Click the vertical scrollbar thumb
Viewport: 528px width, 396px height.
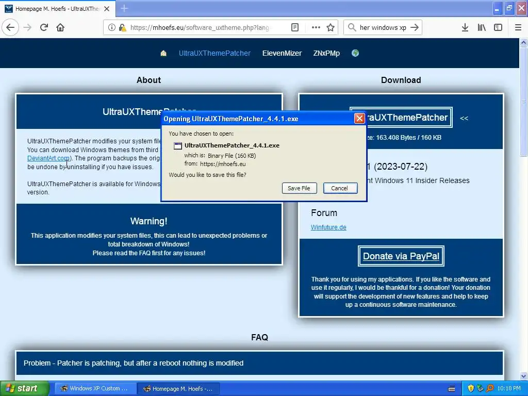pos(523,102)
